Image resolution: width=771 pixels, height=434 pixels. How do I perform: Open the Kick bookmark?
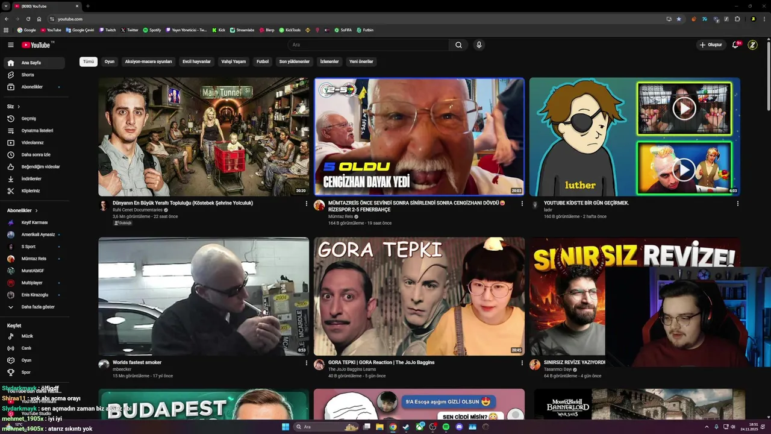coord(219,30)
